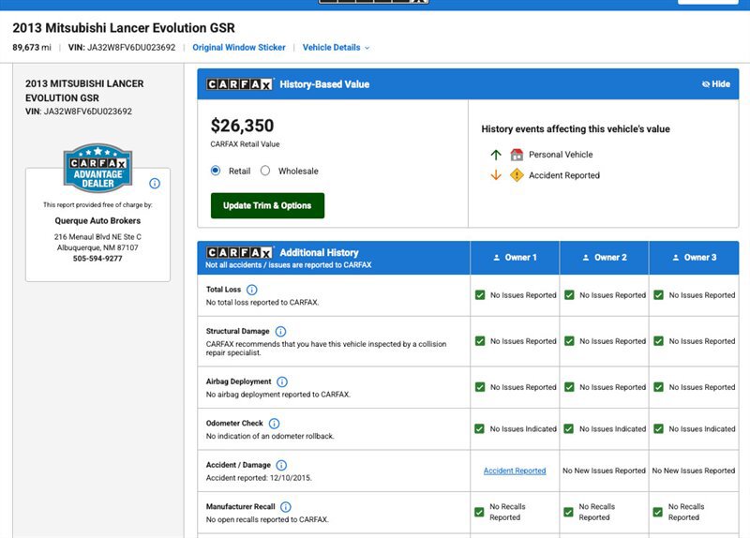Click the Accident Reported warning diamond icon
The image size is (750, 538).
517,175
